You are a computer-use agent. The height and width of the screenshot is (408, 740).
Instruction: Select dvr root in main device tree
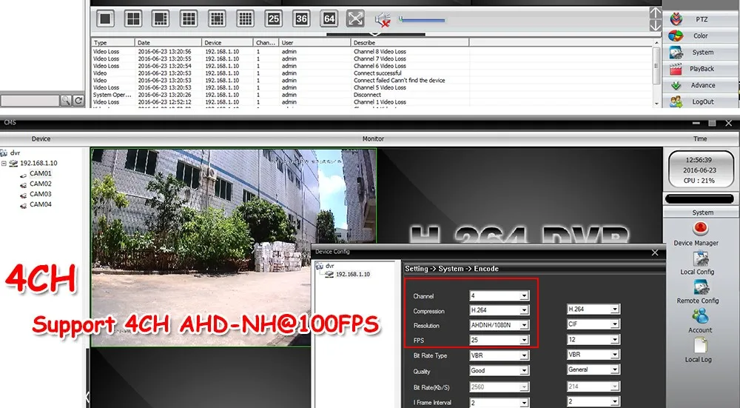pyautogui.click(x=15, y=153)
